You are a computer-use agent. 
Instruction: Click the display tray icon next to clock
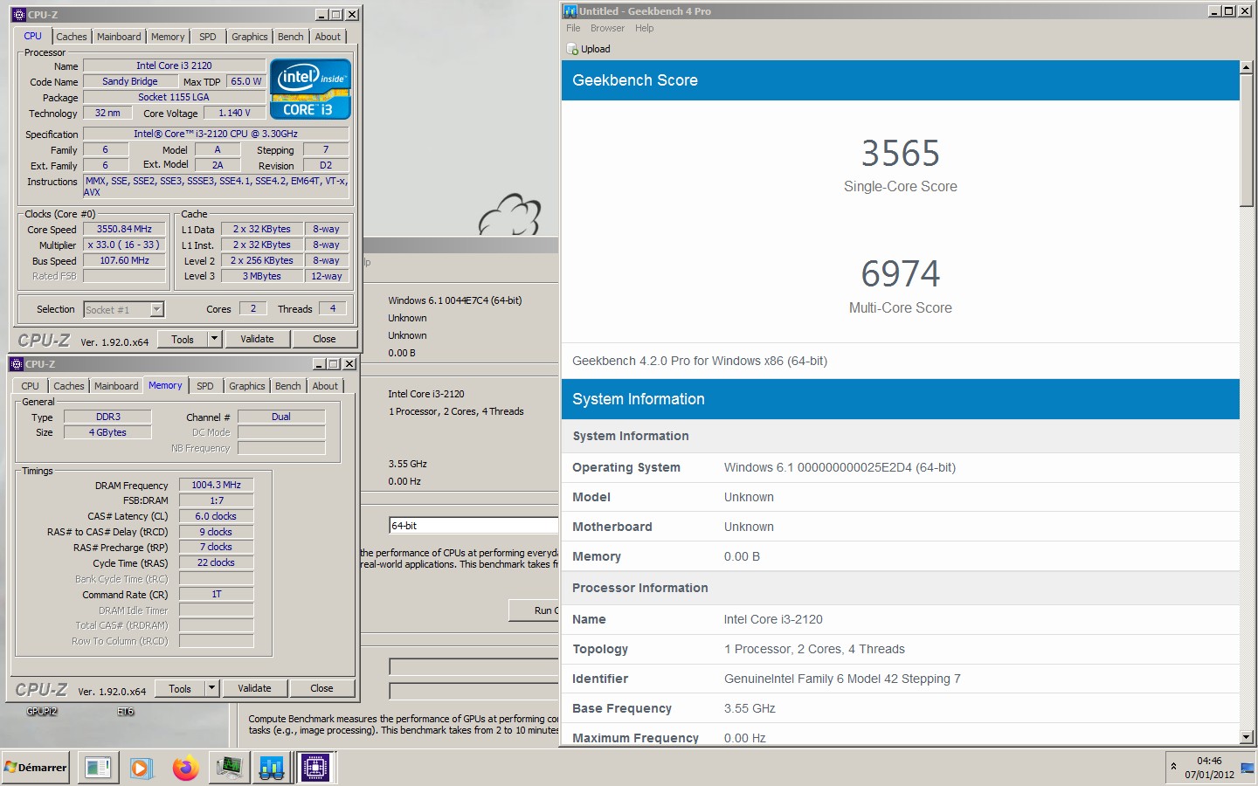tap(1248, 768)
